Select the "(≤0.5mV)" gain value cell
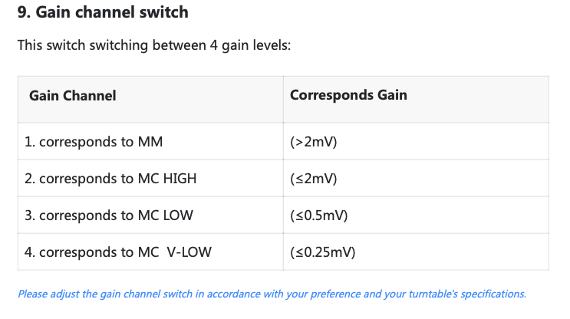The height and width of the screenshot is (319, 570). click(319, 215)
